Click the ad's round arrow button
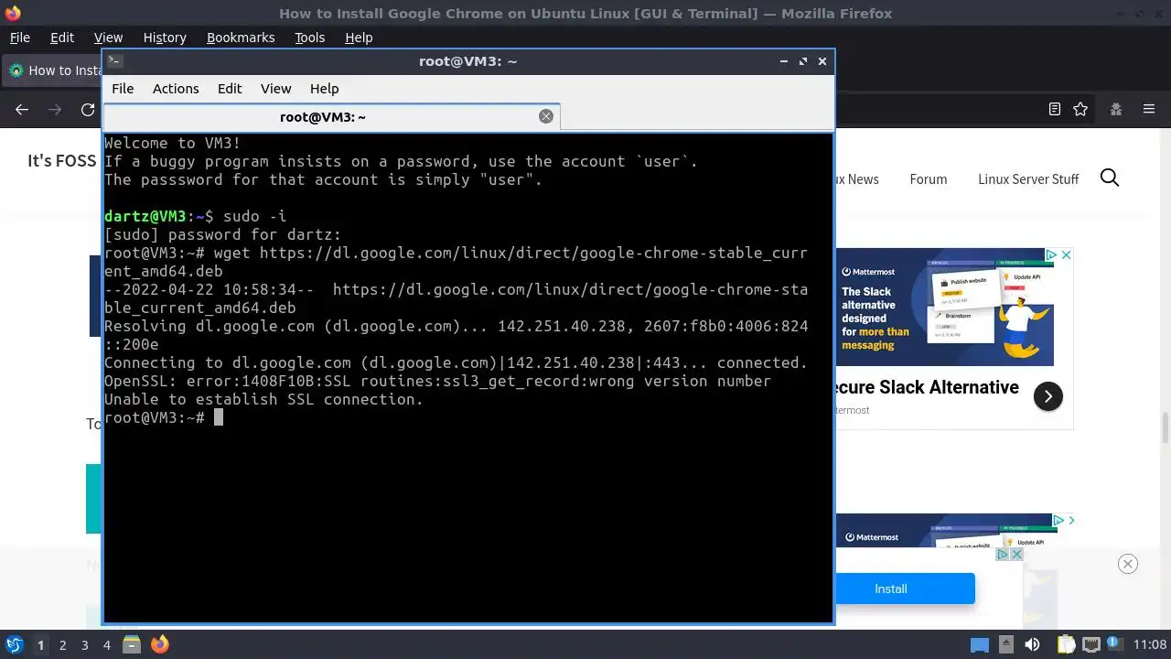This screenshot has width=1171, height=659. pyautogui.click(x=1047, y=396)
